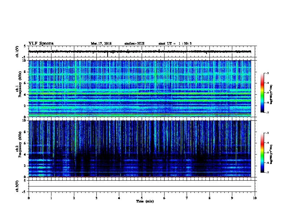Select the "start UT = 1:30:3" text
287x222 pixels.
pyautogui.click(x=175, y=44)
